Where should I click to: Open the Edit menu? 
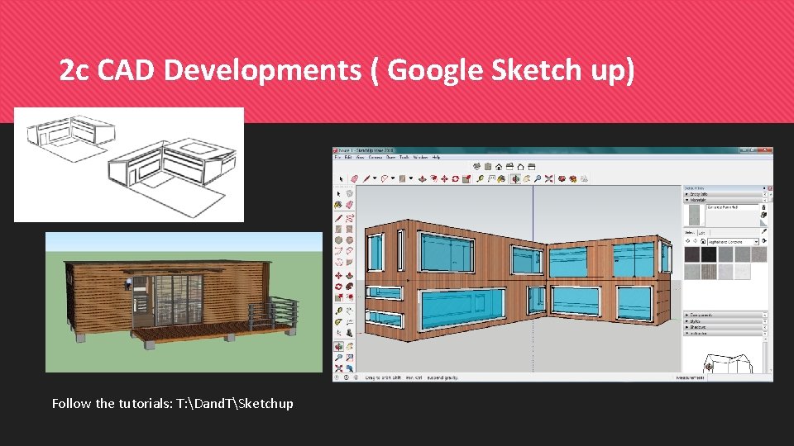coord(348,157)
